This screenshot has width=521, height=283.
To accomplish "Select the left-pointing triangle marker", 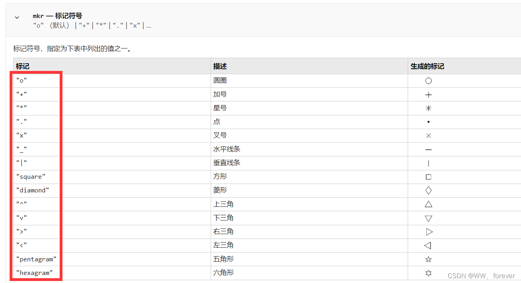I will [428, 245].
